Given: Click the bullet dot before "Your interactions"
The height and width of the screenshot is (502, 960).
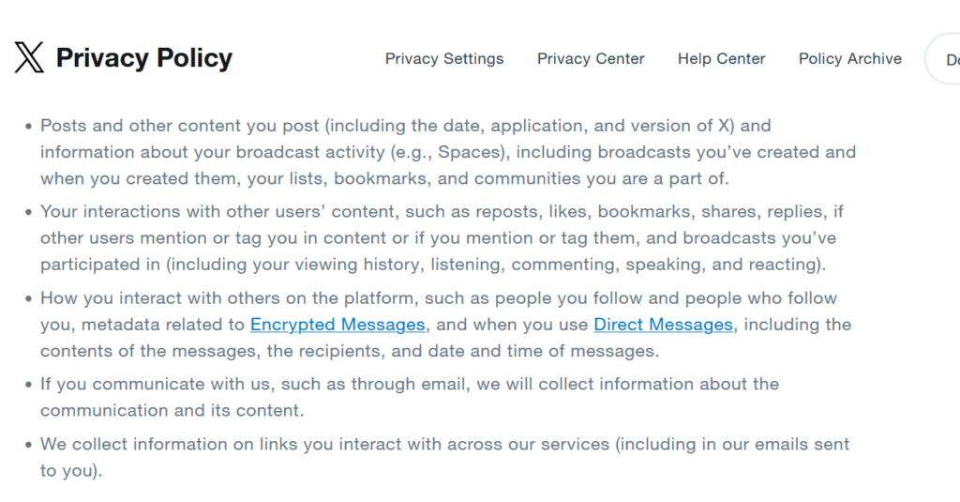Looking at the screenshot, I should point(28,212).
